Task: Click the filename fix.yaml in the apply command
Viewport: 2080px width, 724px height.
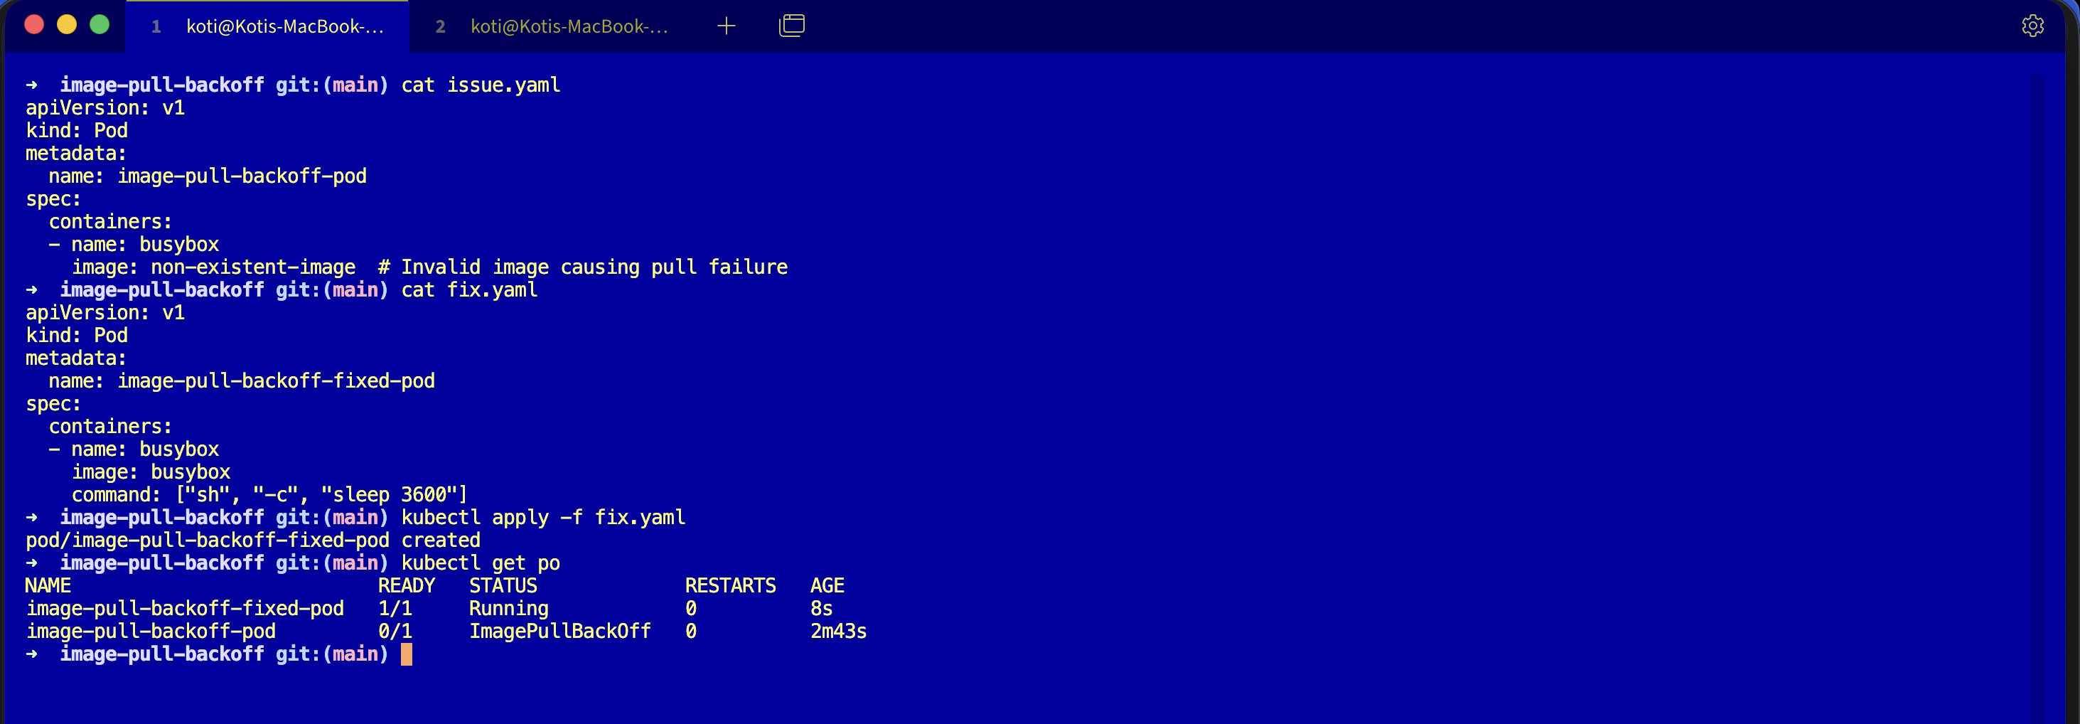Action: 640,517
